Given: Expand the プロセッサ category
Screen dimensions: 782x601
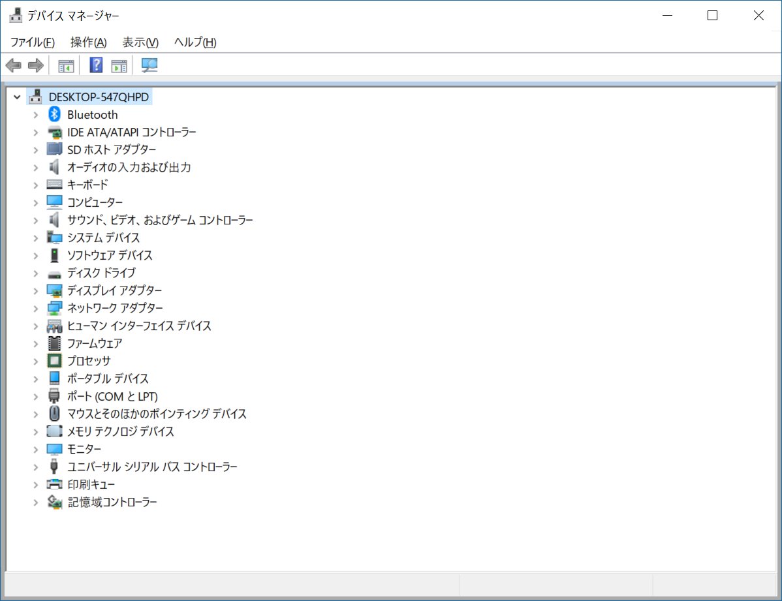Looking at the screenshot, I should pyautogui.click(x=35, y=361).
